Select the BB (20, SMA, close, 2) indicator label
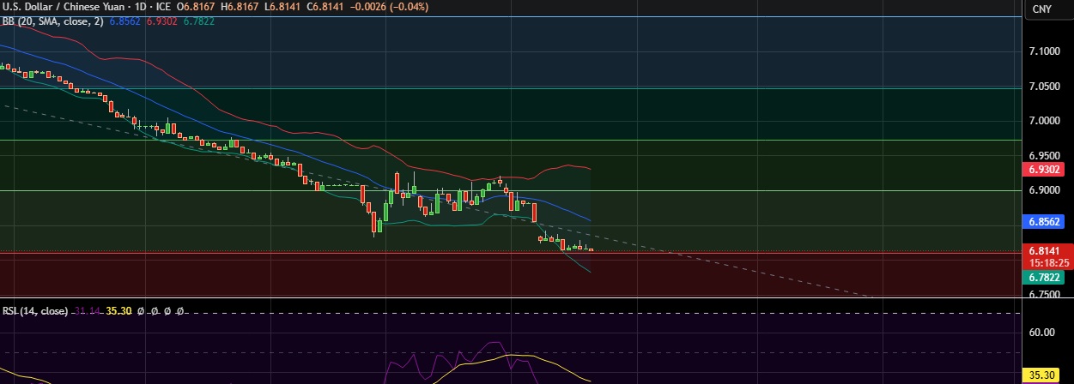 point(52,21)
